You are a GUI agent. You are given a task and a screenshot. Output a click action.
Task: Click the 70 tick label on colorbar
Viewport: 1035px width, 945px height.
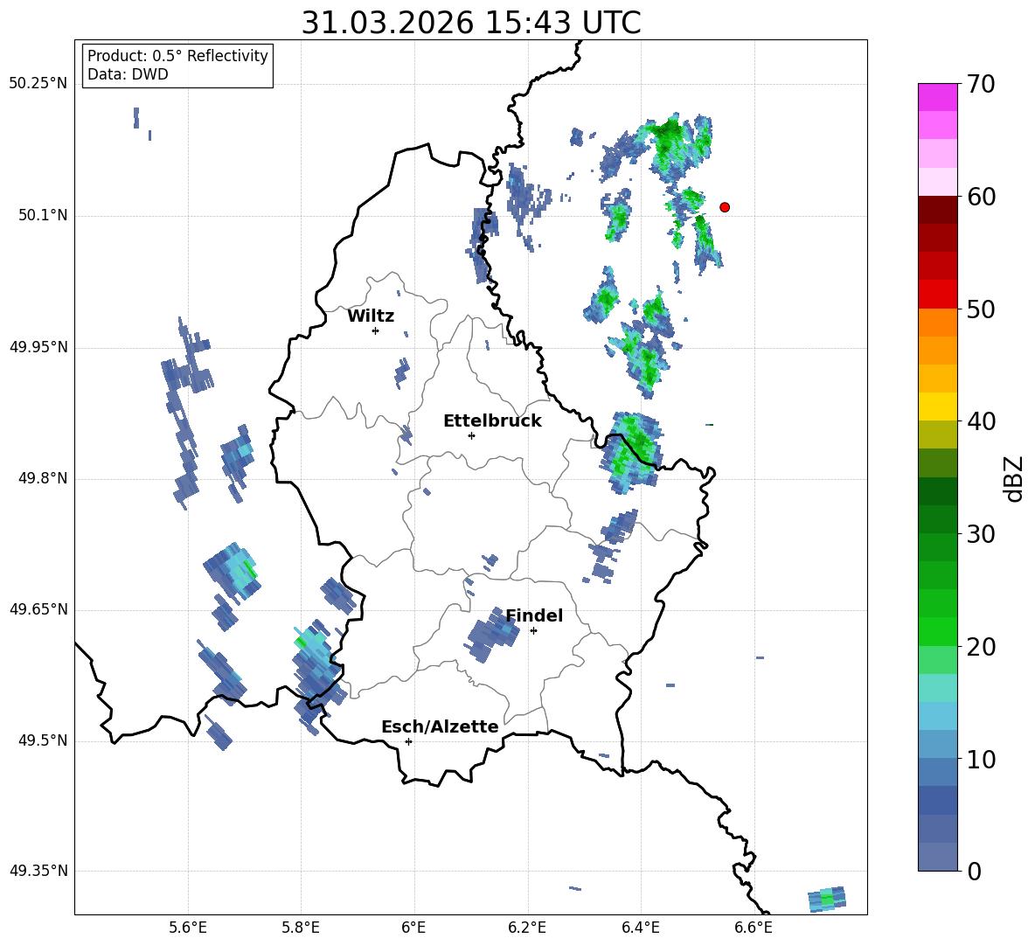pyautogui.click(x=981, y=84)
